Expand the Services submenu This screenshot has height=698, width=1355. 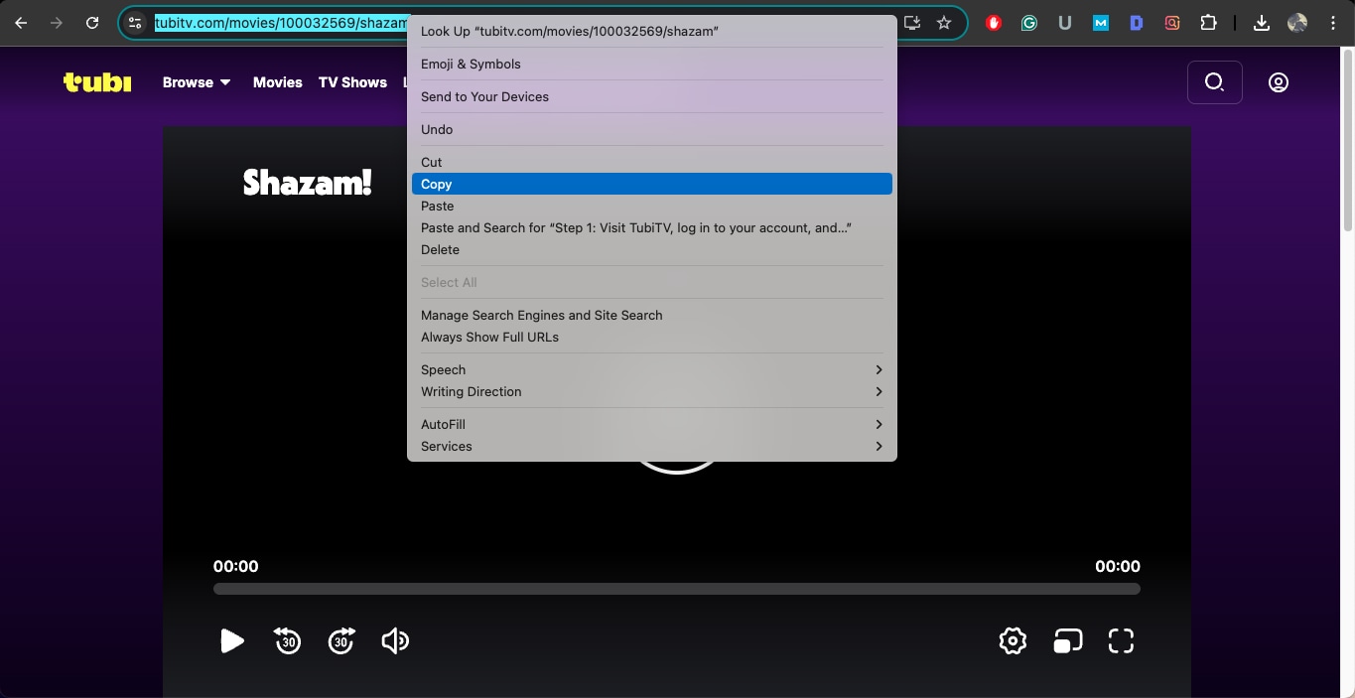click(652, 446)
